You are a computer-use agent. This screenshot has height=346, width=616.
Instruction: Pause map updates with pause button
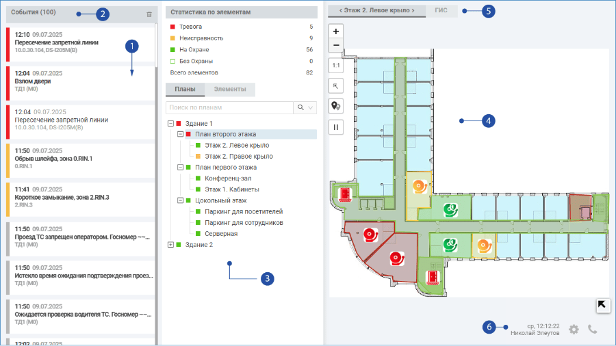tap(336, 127)
